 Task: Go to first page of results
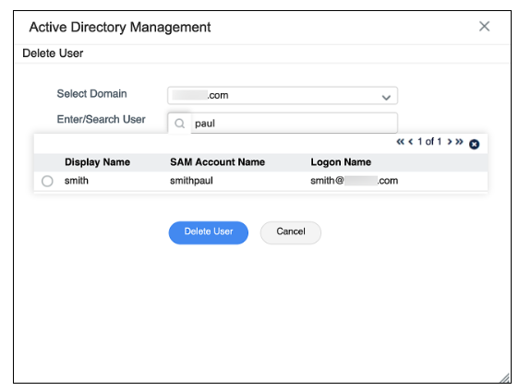(x=401, y=142)
